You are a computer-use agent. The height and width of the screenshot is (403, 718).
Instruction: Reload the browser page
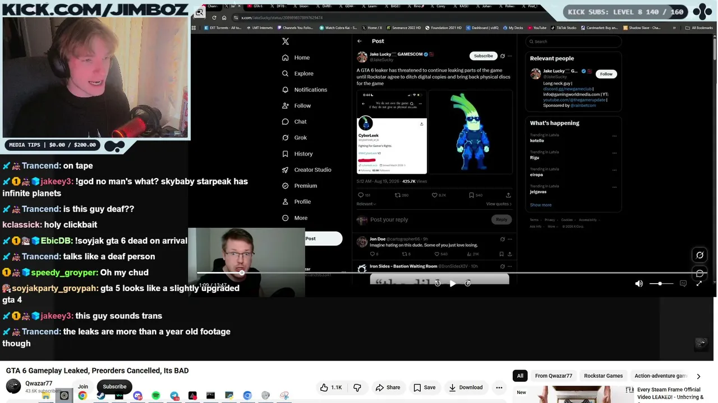pos(214,17)
